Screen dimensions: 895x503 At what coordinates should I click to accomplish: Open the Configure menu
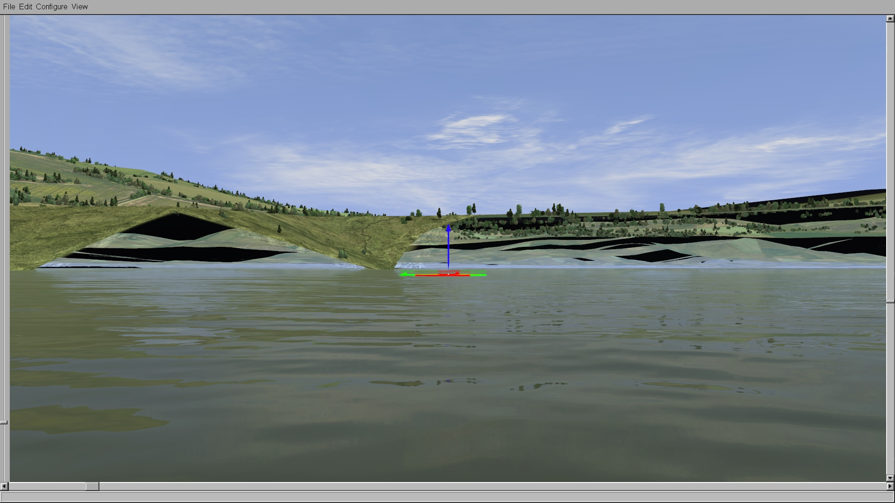51,7
